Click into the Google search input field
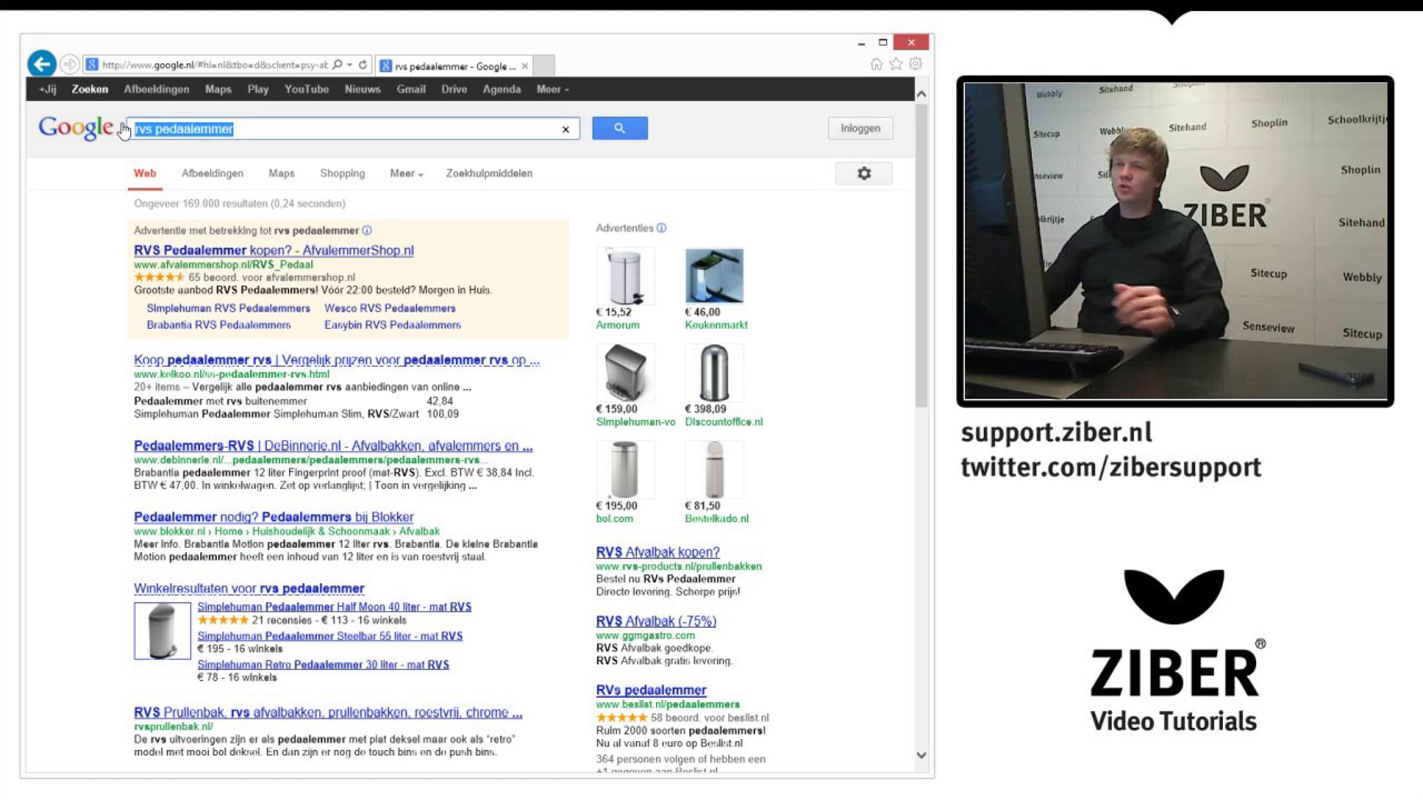 coord(353,129)
